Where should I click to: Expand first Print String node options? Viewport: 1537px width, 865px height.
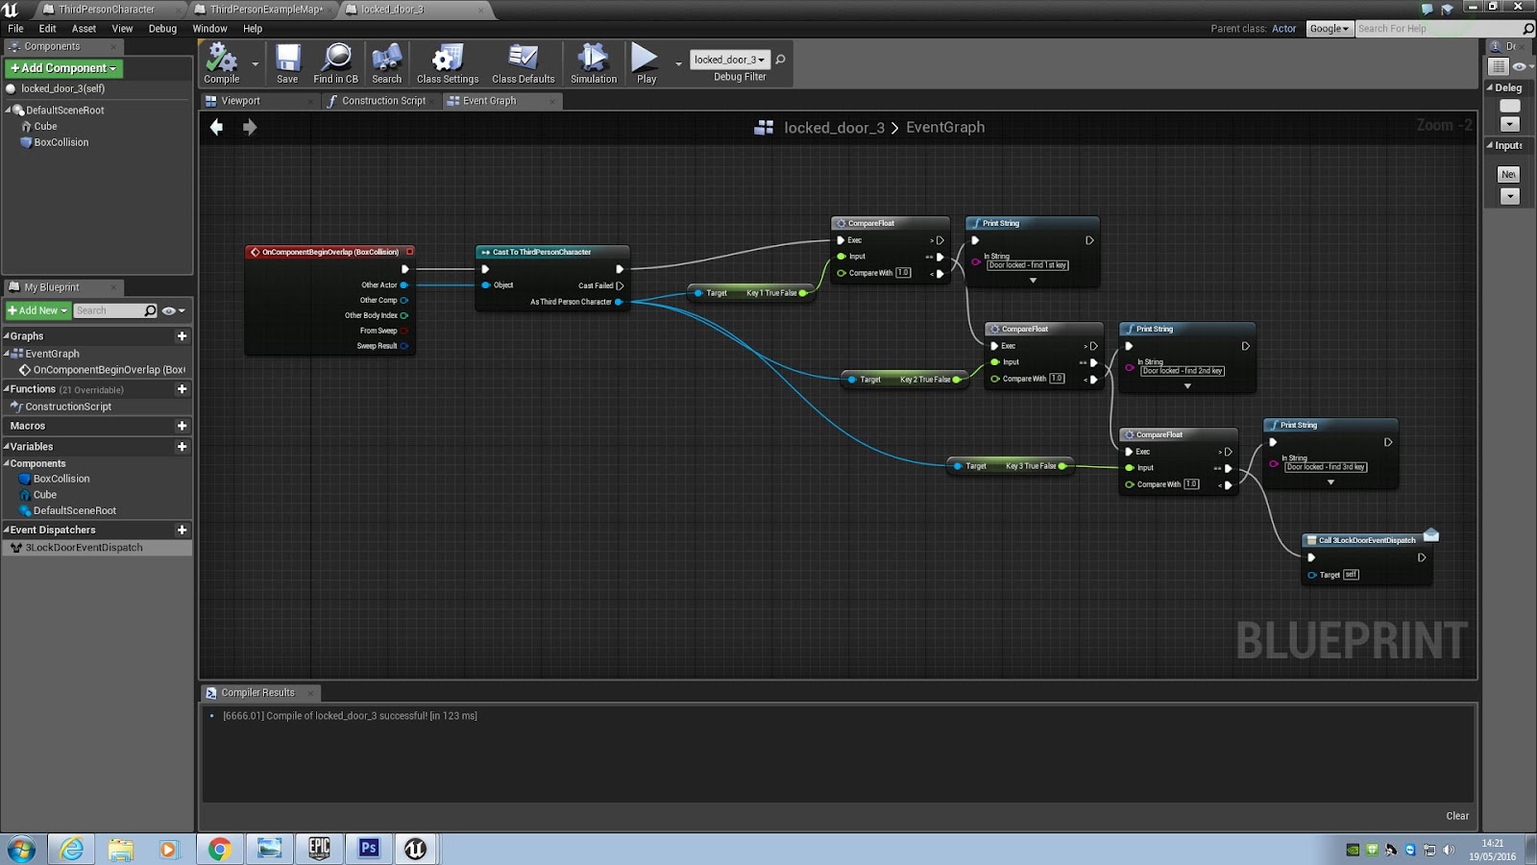pyautogui.click(x=1033, y=281)
